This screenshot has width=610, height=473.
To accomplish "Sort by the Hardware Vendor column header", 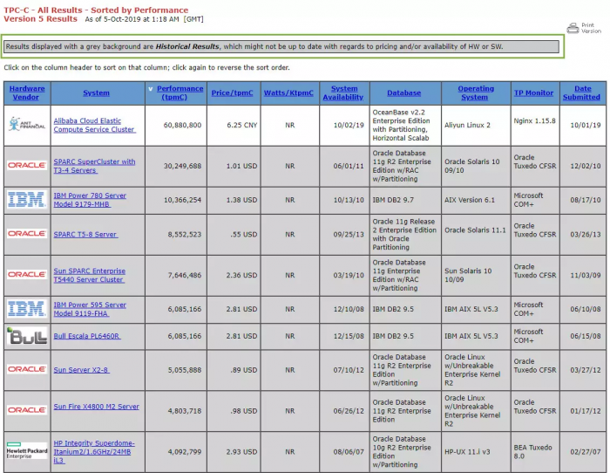I will point(27,93).
